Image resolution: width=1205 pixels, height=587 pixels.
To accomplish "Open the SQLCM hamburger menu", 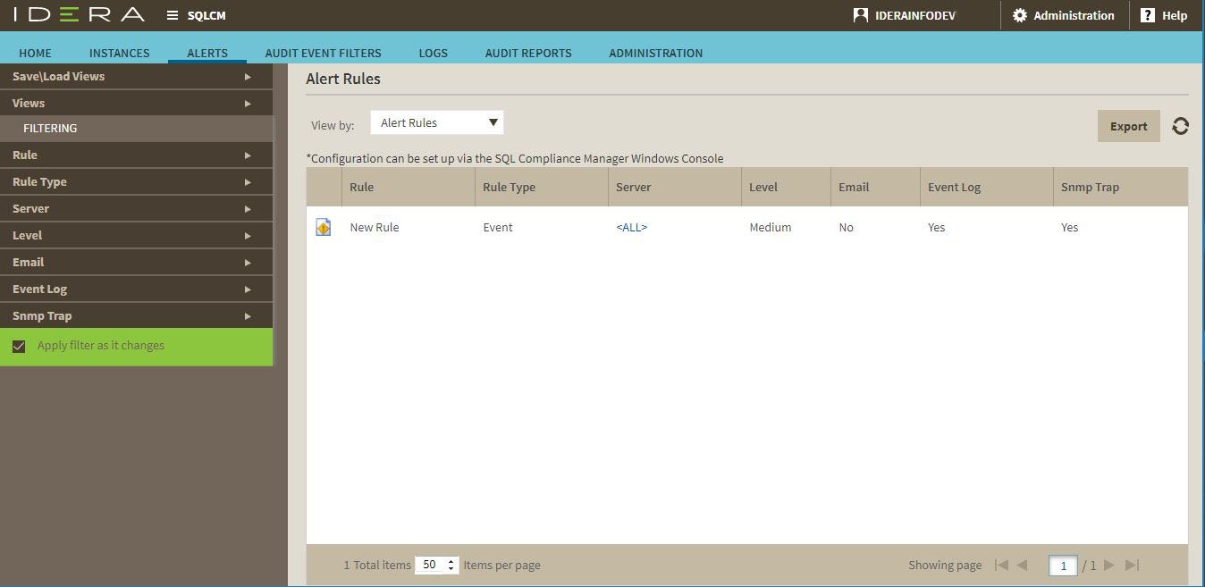I will point(173,15).
